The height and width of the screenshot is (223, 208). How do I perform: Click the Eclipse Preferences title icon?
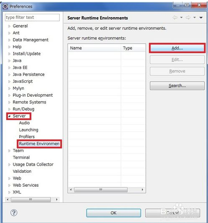pyautogui.click(x=5, y=7)
